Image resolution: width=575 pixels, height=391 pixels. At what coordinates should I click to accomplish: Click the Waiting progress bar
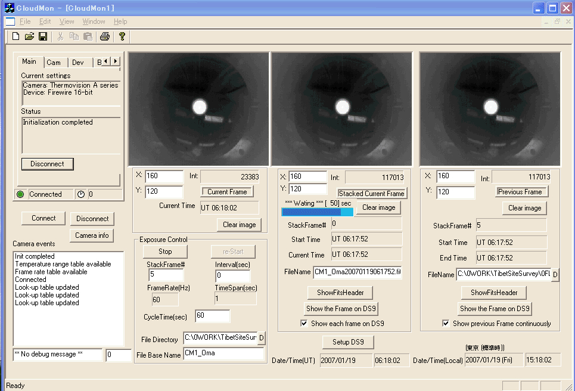(317, 212)
